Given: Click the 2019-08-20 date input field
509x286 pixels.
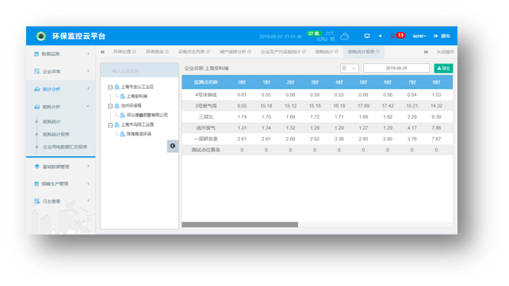Looking at the screenshot, I should 396,68.
